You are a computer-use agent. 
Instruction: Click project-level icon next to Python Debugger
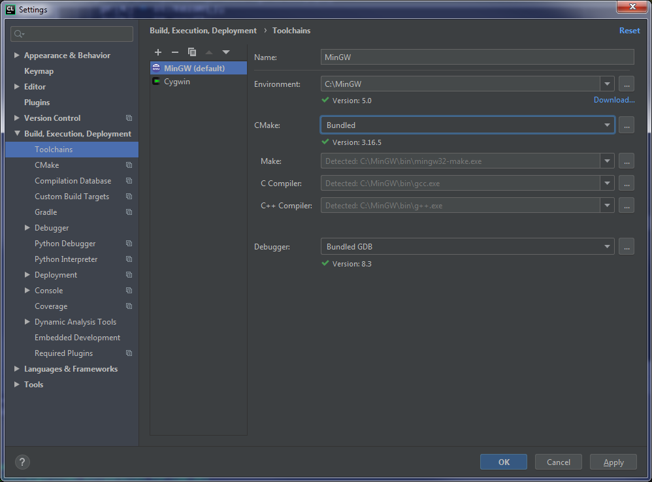tap(129, 244)
